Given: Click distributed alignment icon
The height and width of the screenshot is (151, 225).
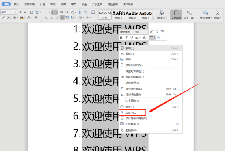Looking at the screenshot, I should pos(67,17).
